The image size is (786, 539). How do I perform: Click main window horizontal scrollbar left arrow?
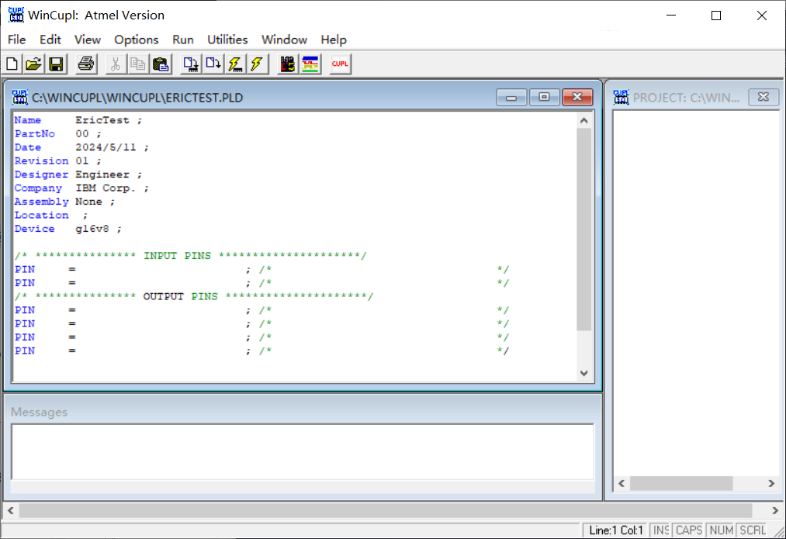coord(11,510)
